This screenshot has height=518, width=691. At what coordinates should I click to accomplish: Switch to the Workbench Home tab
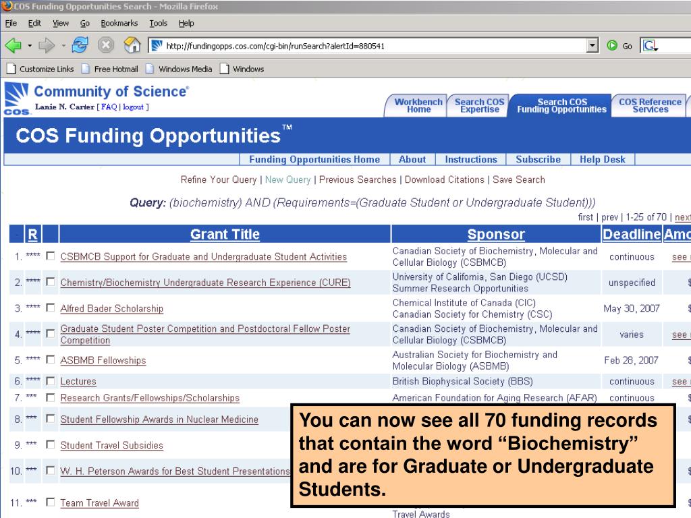point(418,106)
